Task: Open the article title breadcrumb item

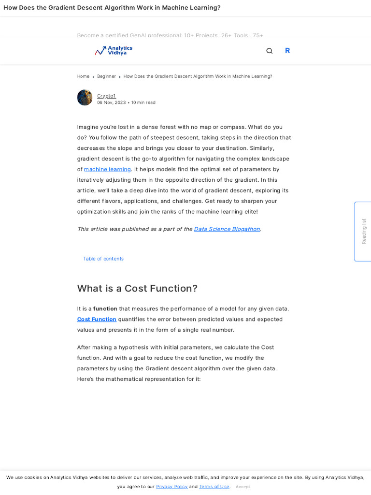Action: tap(198, 76)
